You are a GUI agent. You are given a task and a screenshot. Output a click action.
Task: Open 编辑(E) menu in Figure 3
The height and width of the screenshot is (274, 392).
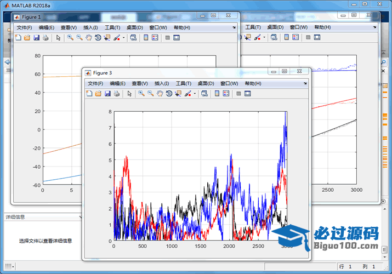117,83
